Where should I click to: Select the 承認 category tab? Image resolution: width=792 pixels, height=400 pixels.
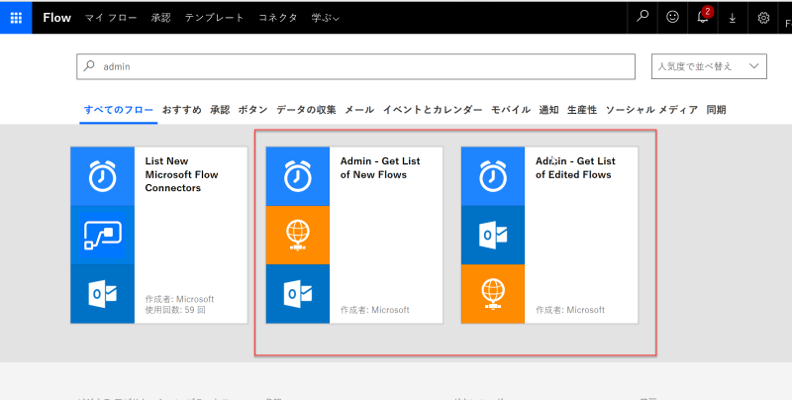coord(220,110)
